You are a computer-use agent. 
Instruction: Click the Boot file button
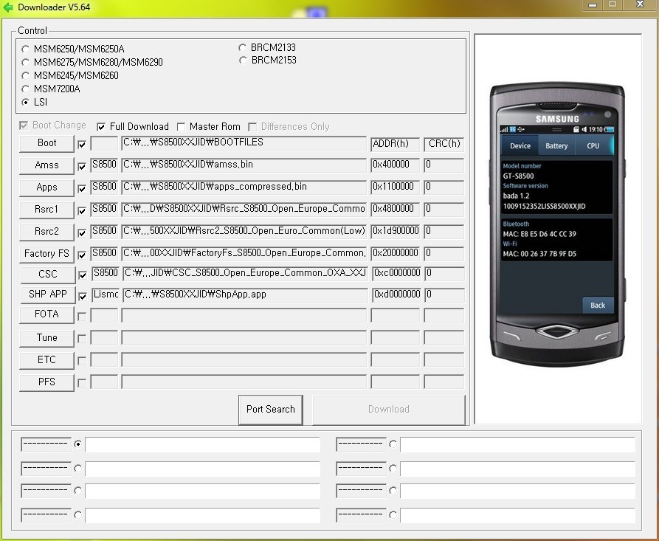46,143
